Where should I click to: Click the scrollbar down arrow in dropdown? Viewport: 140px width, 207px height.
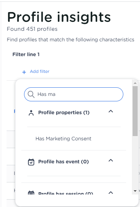[x=135, y=191]
